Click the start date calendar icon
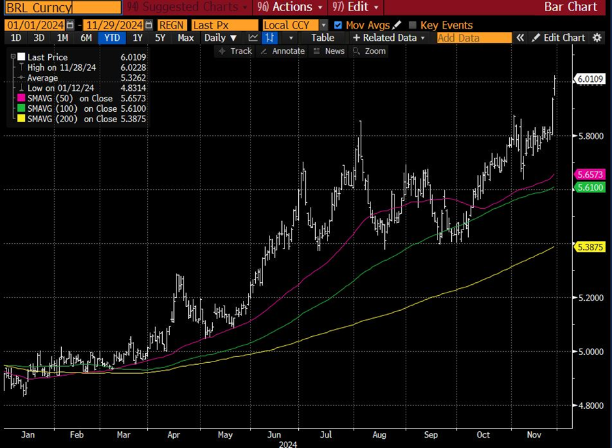612x448 pixels. pos(71,25)
